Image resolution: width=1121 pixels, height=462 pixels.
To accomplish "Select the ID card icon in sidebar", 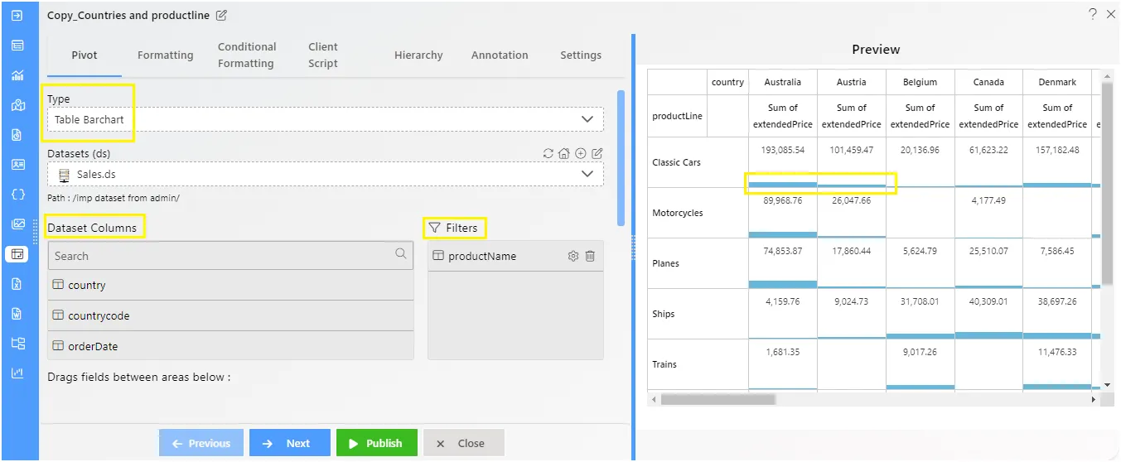I will [x=17, y=165].
